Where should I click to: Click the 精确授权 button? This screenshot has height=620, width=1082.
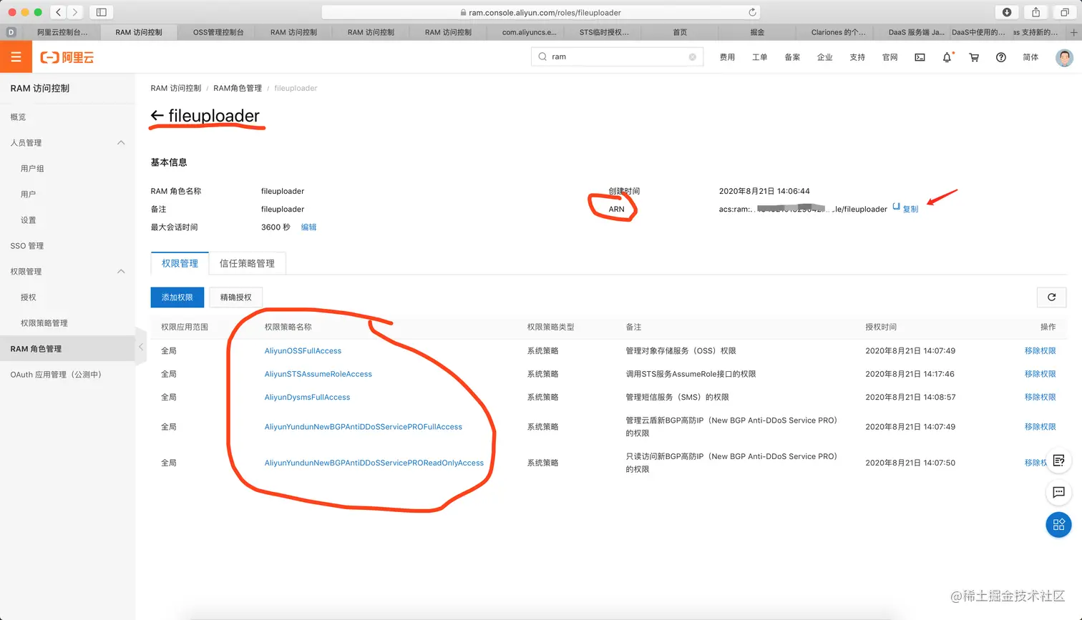[x=236, y=297]
